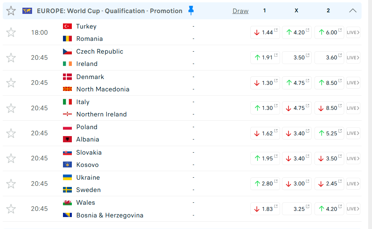Click the Ukraine flag icon
The image size is (372, 229).
[x=67, y=177]
